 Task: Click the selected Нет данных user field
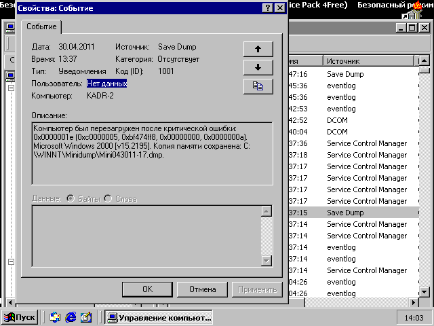pos(107,84)
